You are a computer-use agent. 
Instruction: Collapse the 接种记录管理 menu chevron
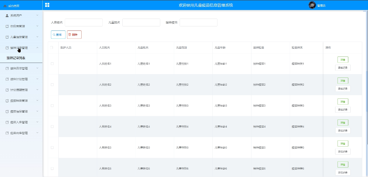[37, 48]
